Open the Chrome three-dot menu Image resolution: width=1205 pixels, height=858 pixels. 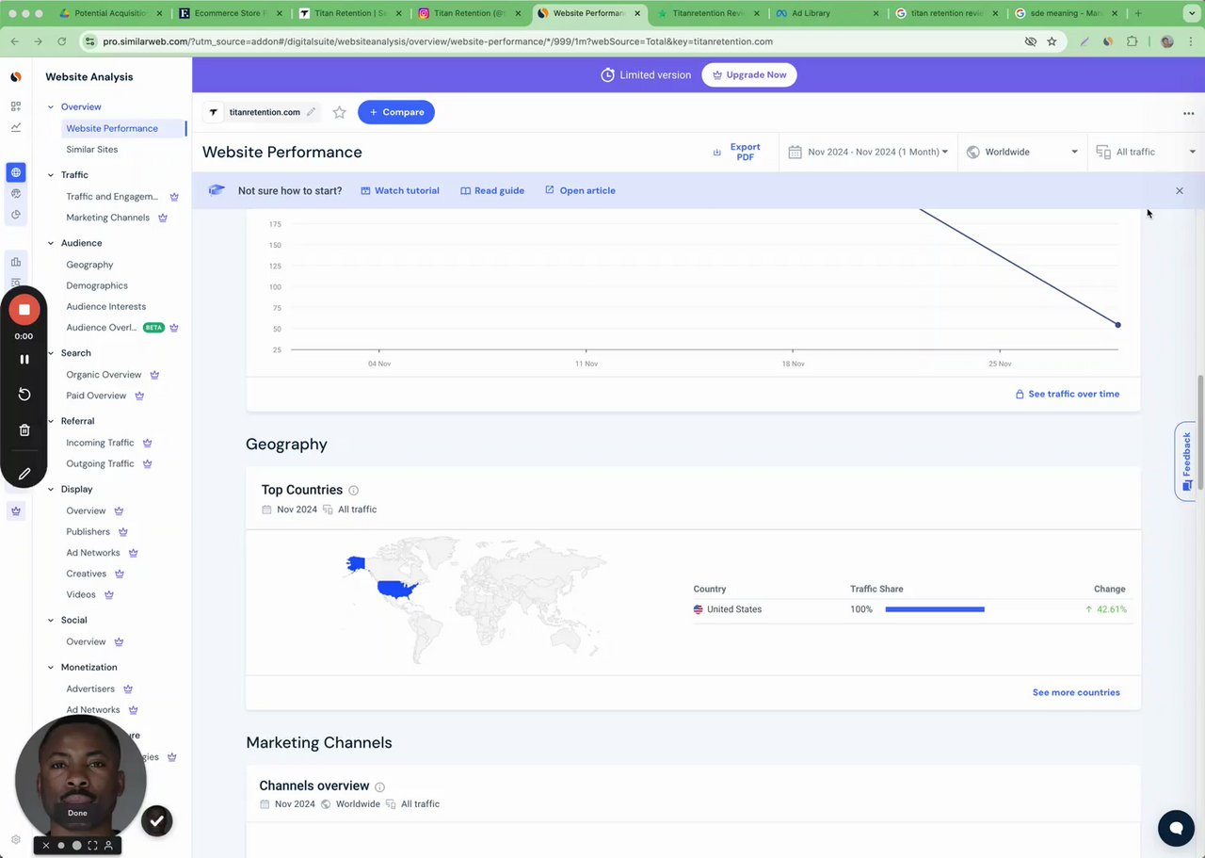click(x=1190, y=41)
